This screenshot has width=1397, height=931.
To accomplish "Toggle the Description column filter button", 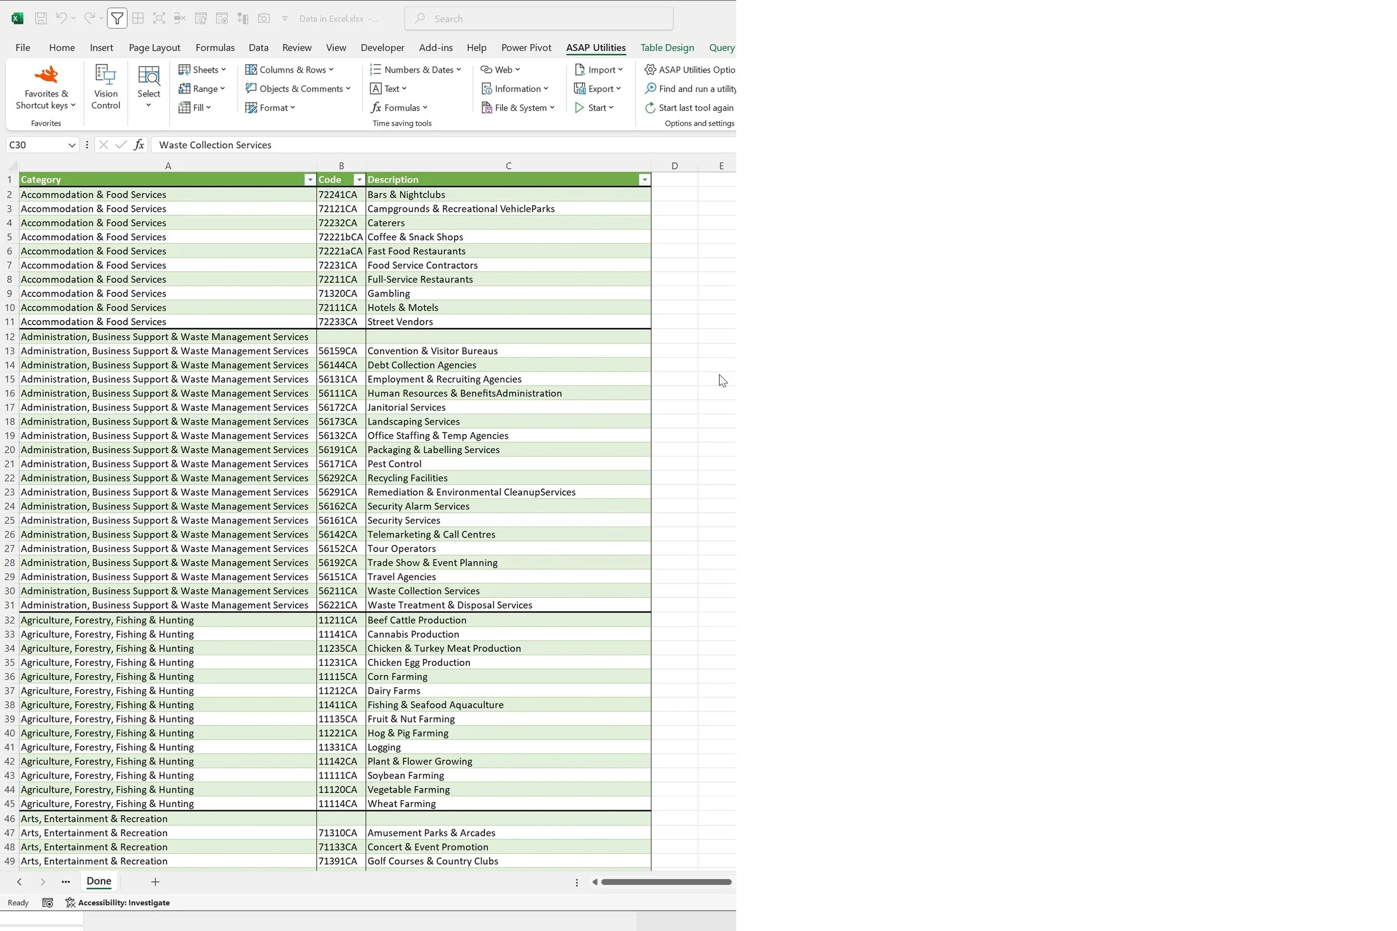I will [644, 180].
